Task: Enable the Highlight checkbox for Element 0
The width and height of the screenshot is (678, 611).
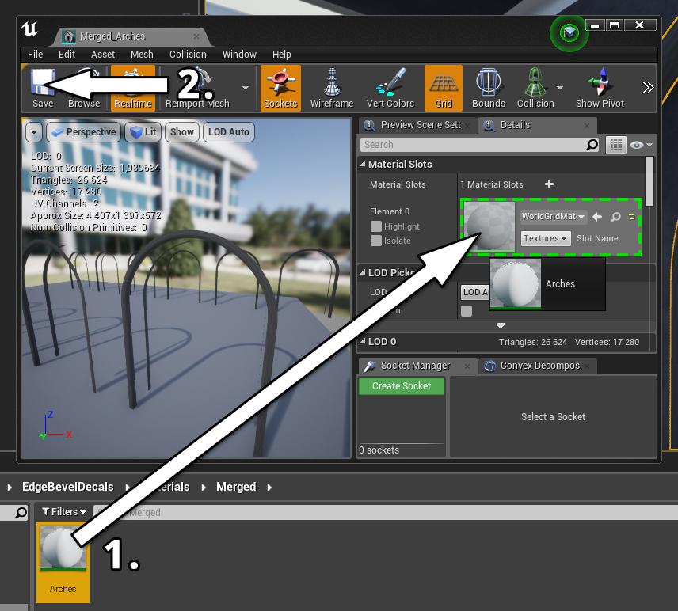Action: click(x=376, y=226)
